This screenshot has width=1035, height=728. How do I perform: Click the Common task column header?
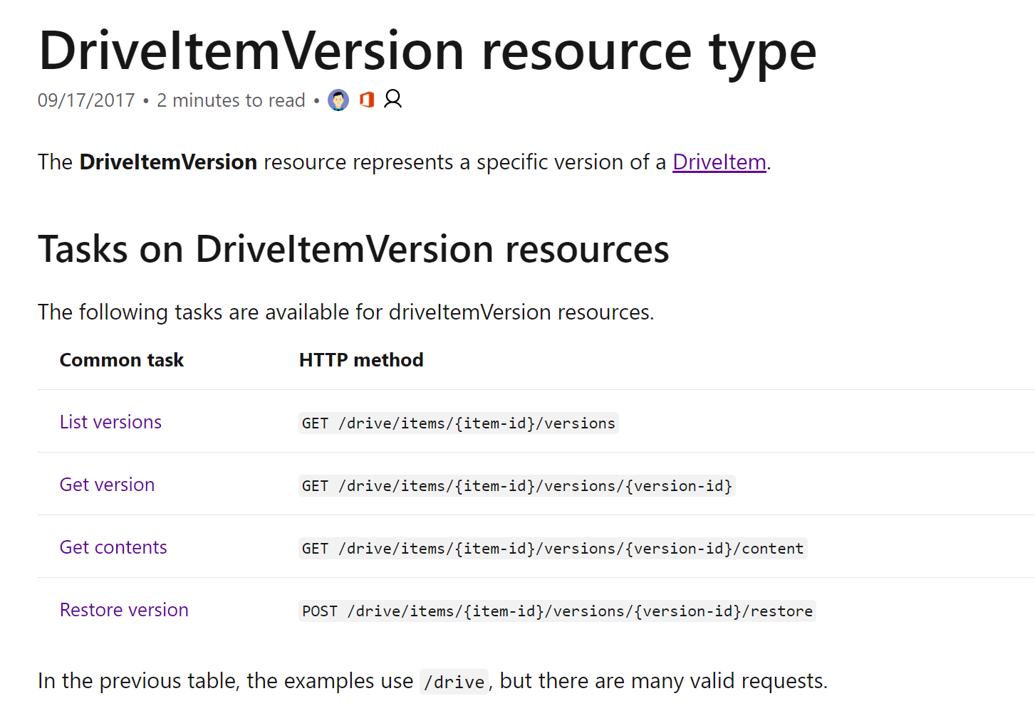[x=122, y=360]
